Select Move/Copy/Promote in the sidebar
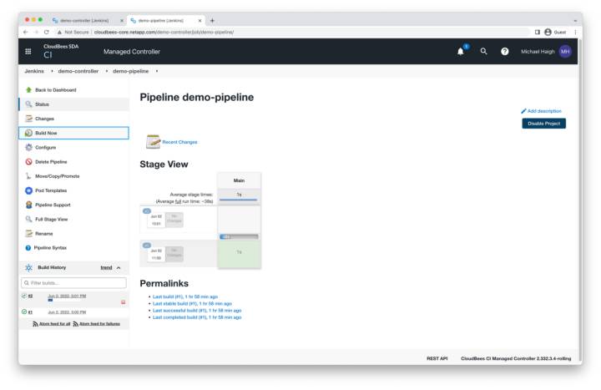This screenshot has width=601, height=390. (57, 176)
